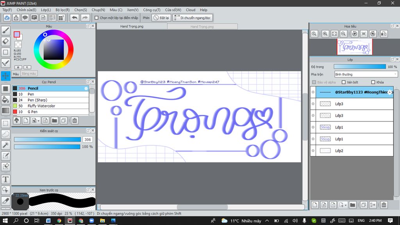Tick the 'Bảo vệ alpha' checkbox
This screenshot has width=400, height=225.
point(314,82)
